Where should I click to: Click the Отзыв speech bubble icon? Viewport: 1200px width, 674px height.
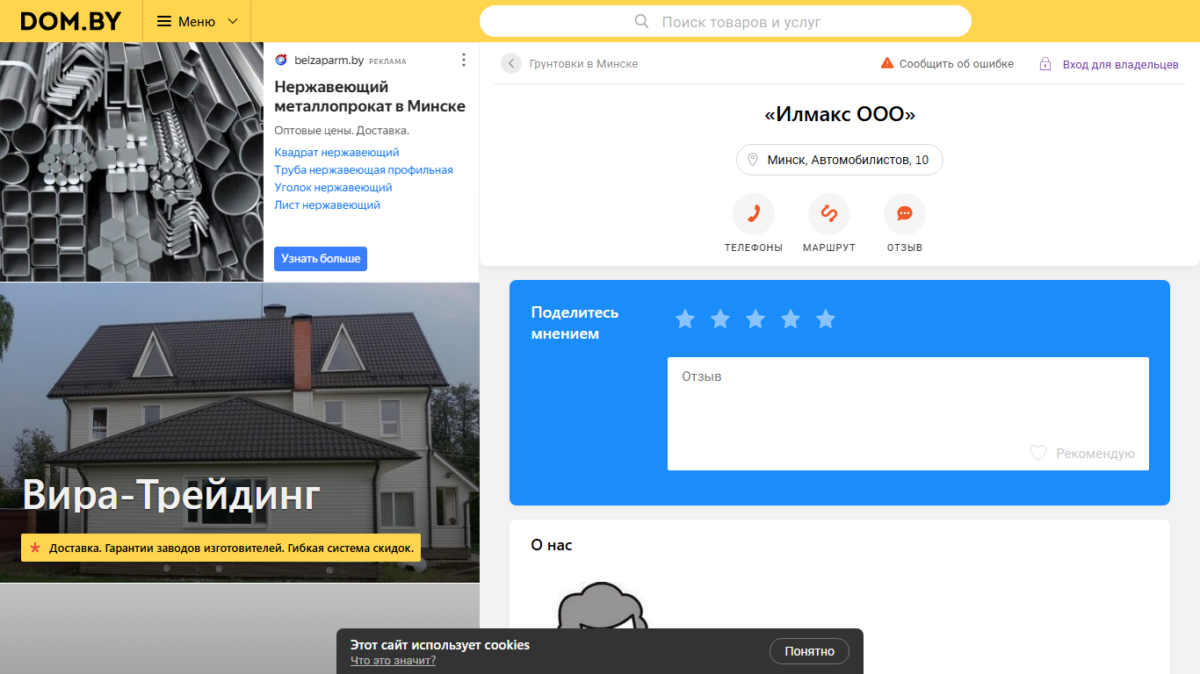coord(905,214)
